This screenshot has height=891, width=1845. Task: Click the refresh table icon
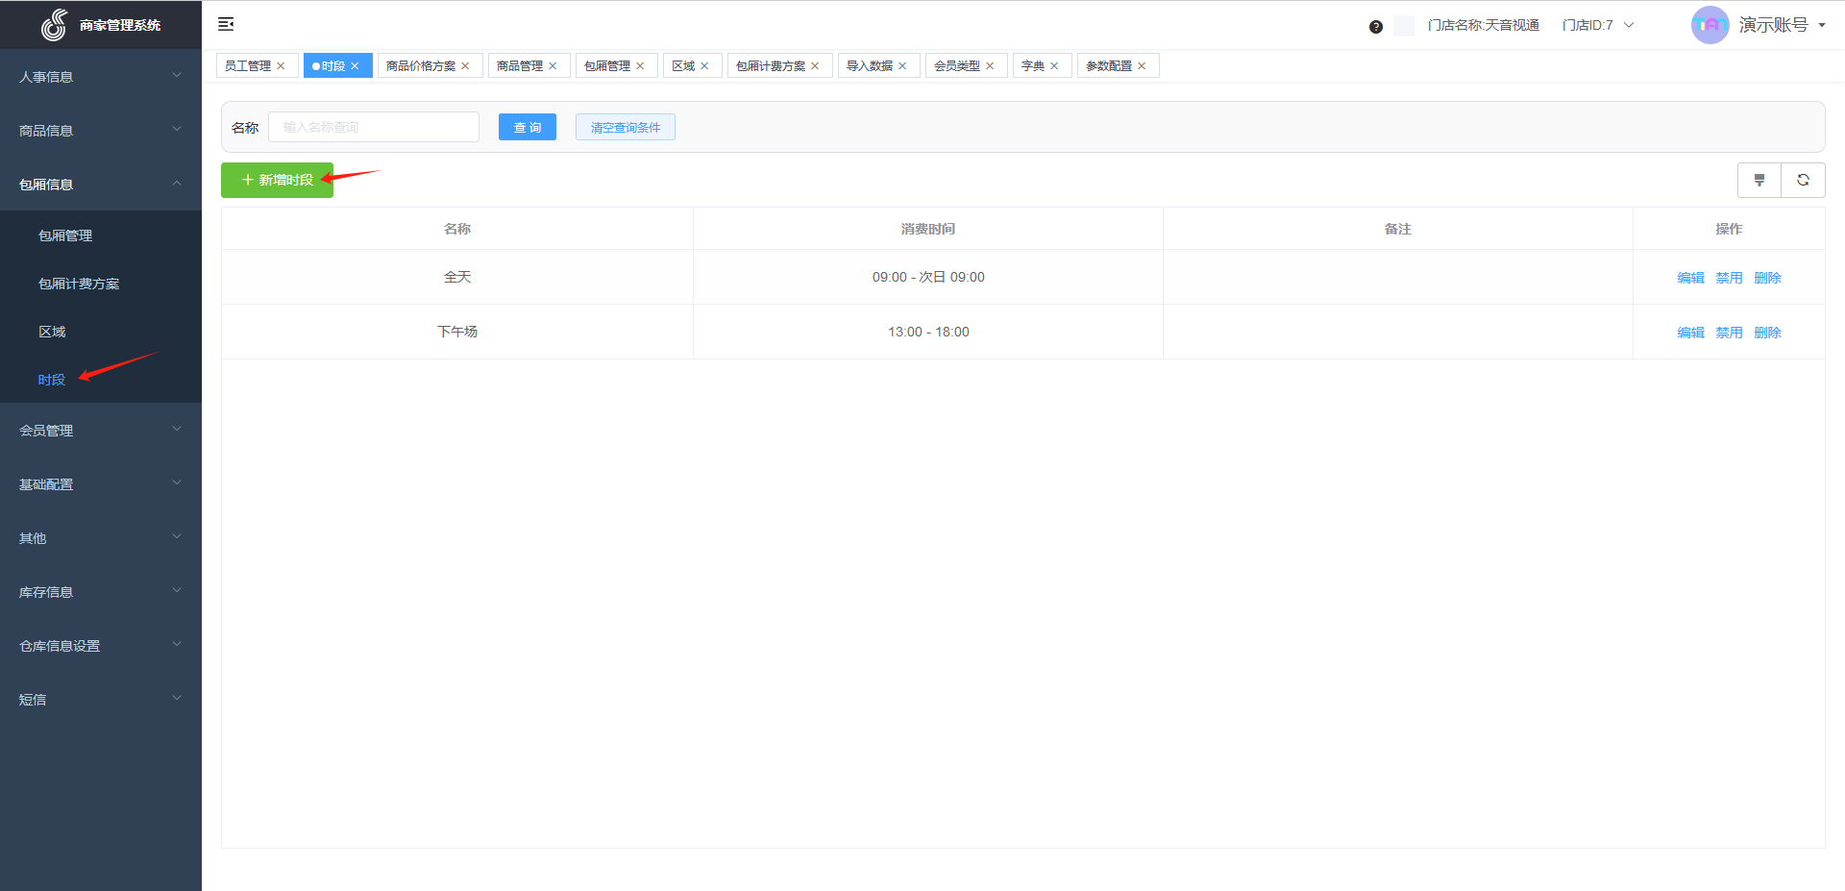click(1803, 180)
